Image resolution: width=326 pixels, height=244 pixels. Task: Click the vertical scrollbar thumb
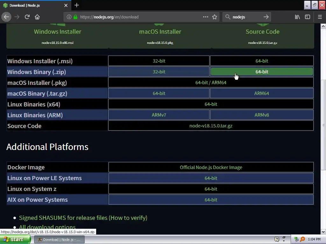pyautogui.click(x=323, y=125)
